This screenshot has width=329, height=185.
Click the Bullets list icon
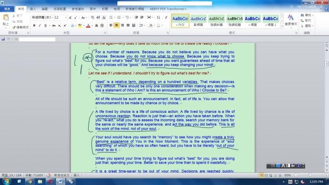111,18
